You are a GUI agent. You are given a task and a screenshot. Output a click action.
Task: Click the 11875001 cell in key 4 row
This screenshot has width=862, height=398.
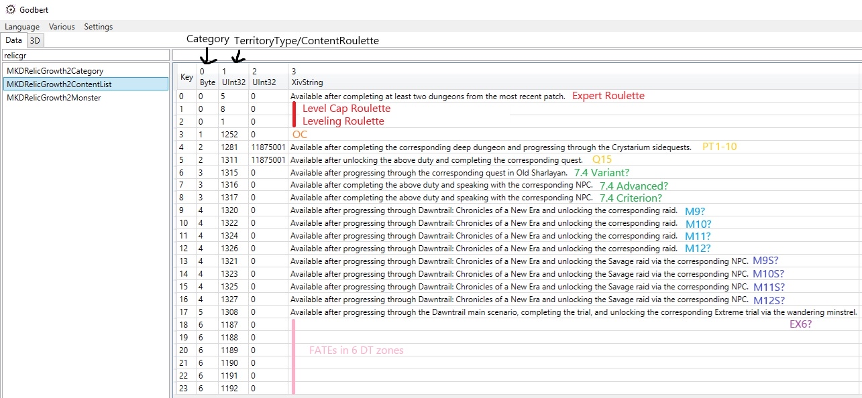(268, 147)
